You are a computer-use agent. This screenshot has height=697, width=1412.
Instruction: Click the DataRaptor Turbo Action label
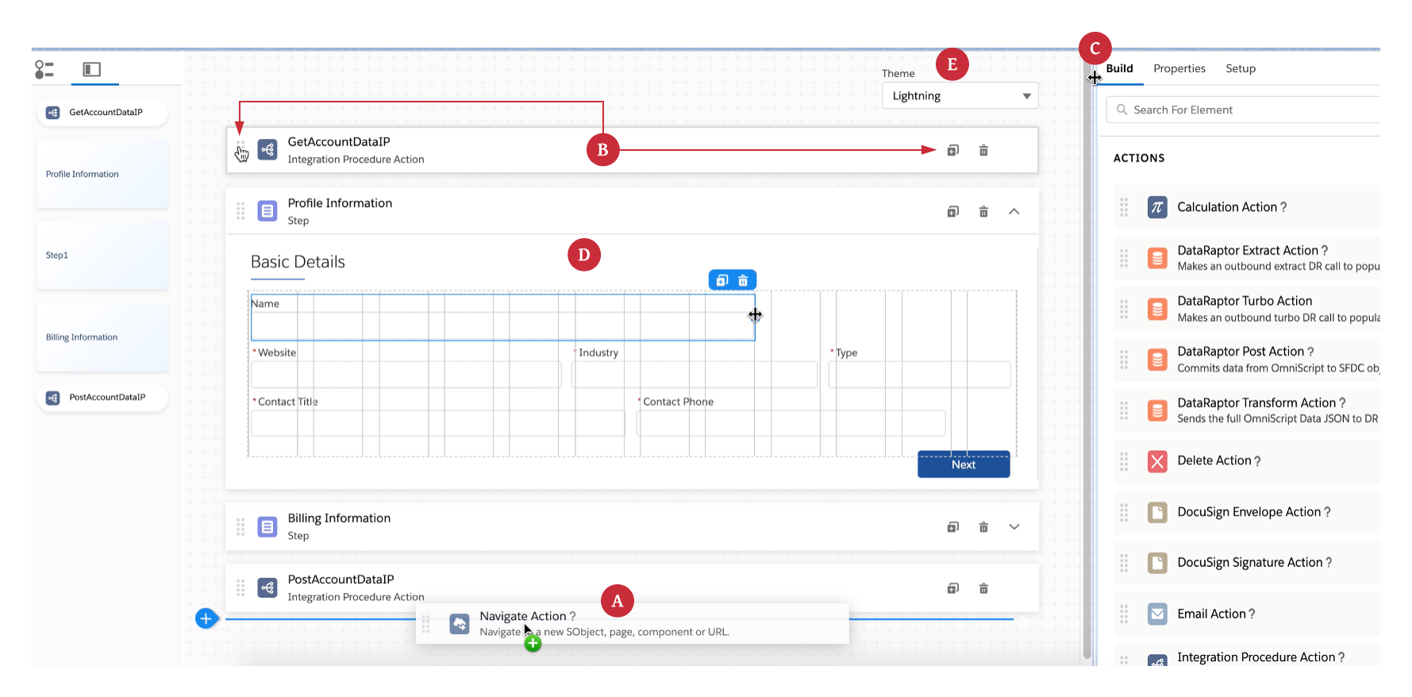click(x=1245, y=301)
